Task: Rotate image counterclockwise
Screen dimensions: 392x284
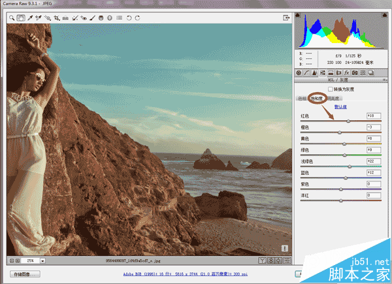Action: tap(129, 18)
